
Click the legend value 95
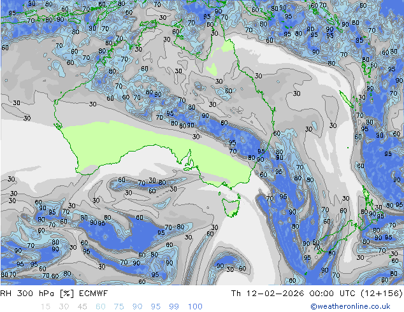click(x=155, y=307)
